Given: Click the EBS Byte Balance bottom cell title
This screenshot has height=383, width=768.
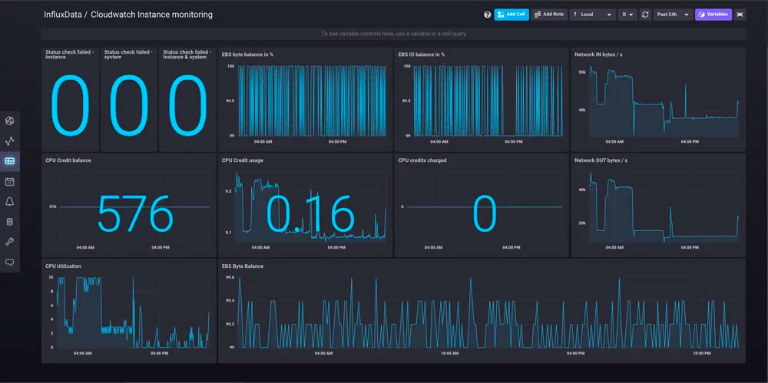Looking at the screenshot, I should click(243, 266).
